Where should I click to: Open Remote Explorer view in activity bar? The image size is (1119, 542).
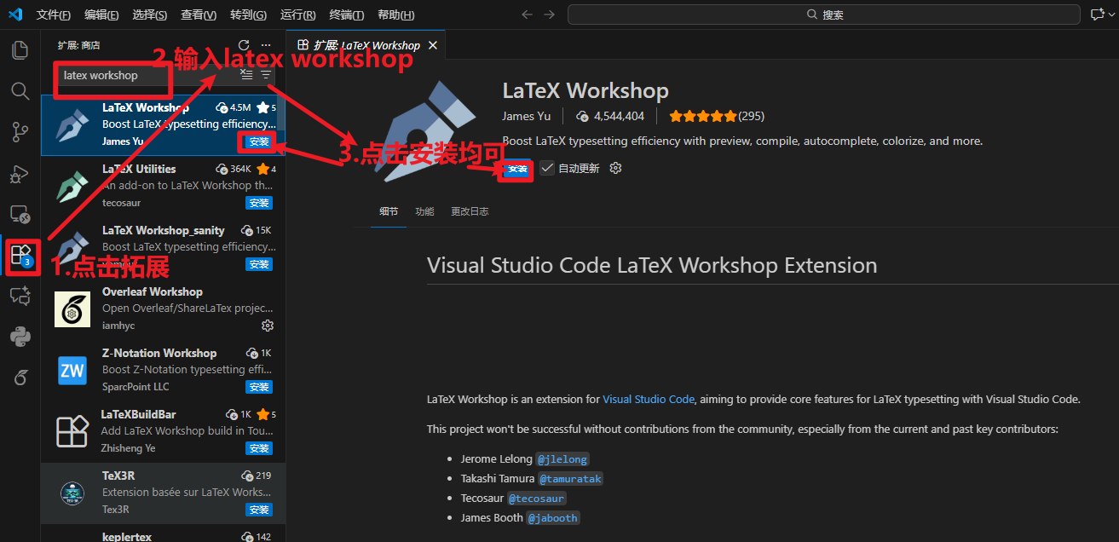(x=20, y=214)
